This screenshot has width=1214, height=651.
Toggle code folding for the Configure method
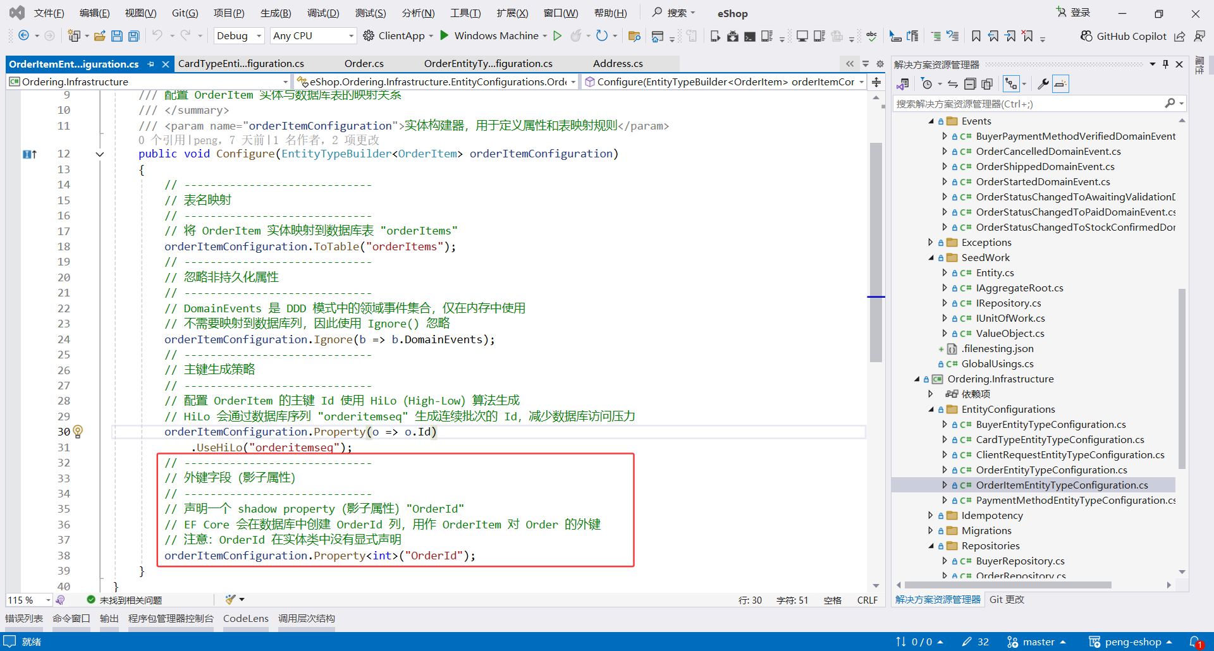coord(100,154)
